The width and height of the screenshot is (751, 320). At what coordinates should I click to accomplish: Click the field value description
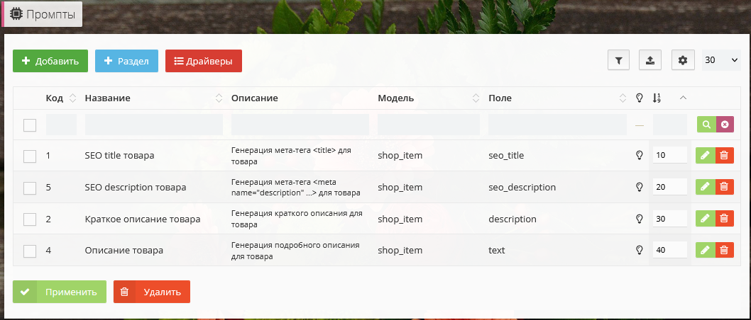point(512,219)
